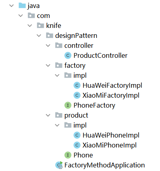Screen dimensions: 160x171
Task: Click the XiaoMiPhoneImpl class icon
Action: tap(77, 145)
